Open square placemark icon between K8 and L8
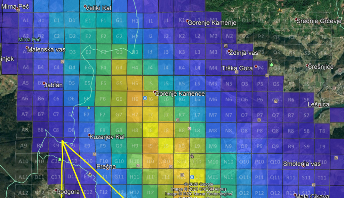This screenshot has width=344, height=198. pyautogui.click(x=189, y=128)
